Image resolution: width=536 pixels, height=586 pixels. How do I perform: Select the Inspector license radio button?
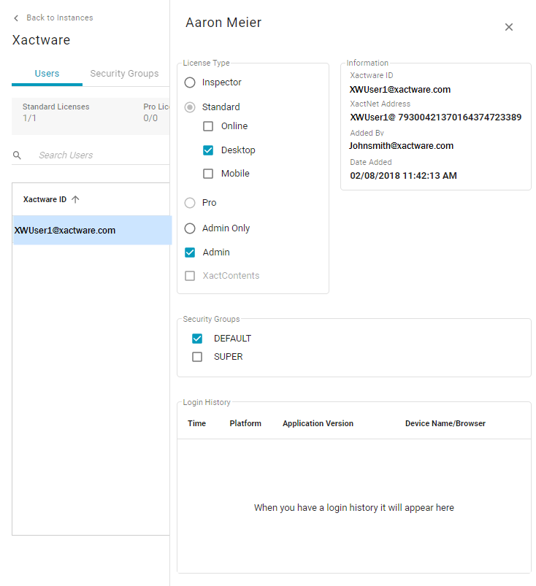click(190, 82)
